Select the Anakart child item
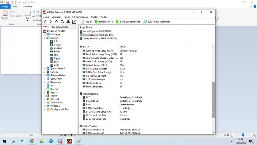 [x=58, y=48]
